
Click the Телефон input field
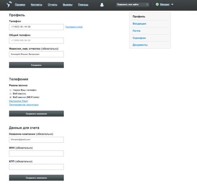(36, 27)
